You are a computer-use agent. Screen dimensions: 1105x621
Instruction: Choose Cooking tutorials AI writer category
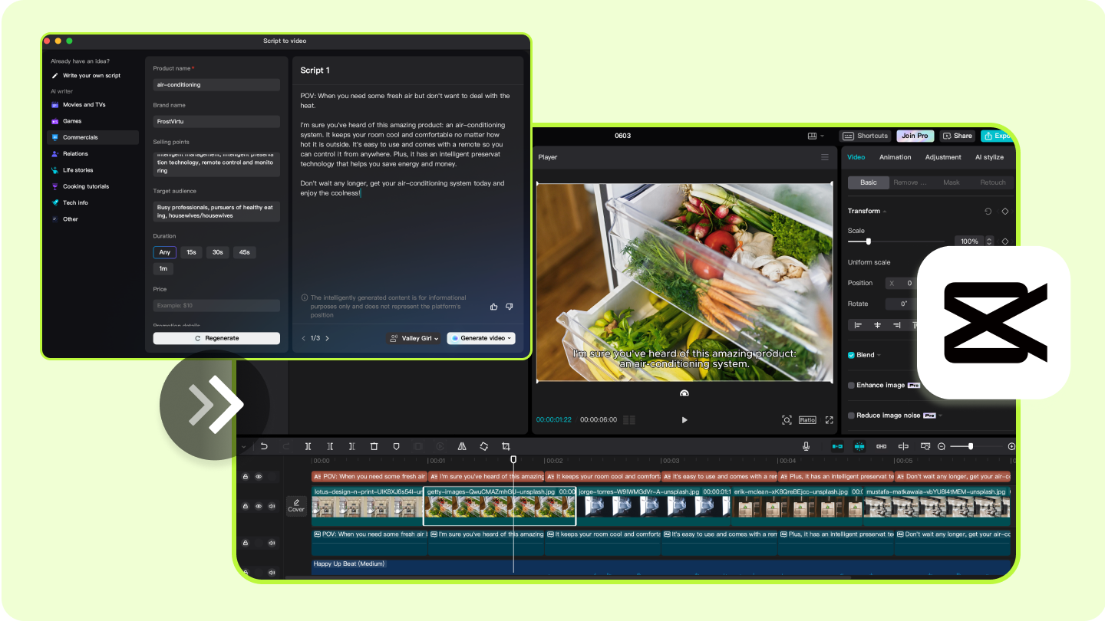point(93,186)
